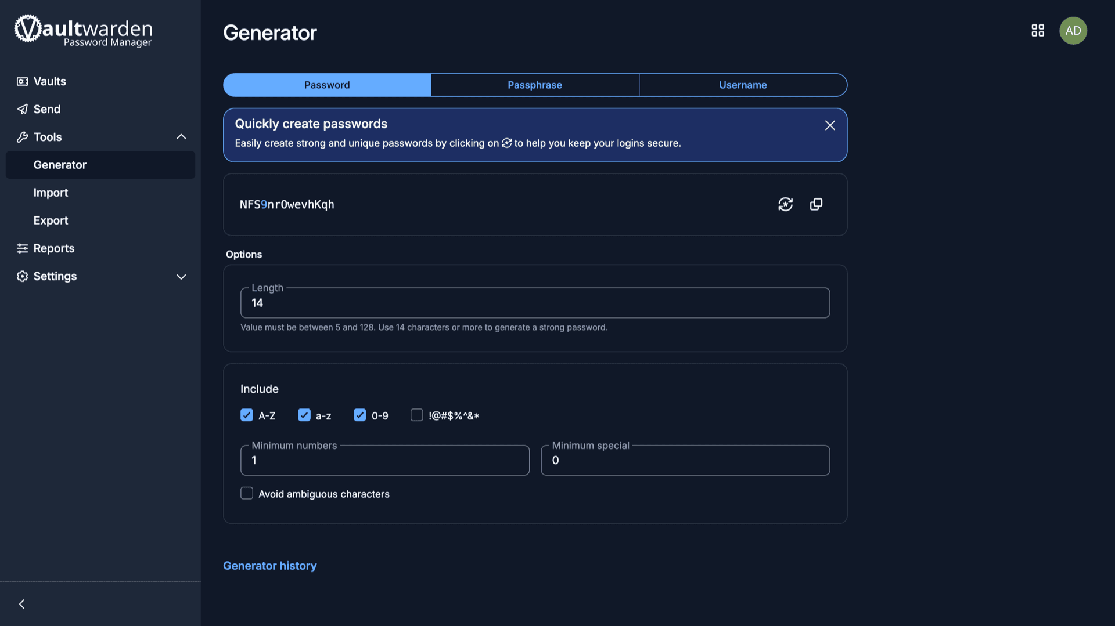This screenshot has width=1115, height=626.
Task: Open Generator history link
Action: coord(270,566)
